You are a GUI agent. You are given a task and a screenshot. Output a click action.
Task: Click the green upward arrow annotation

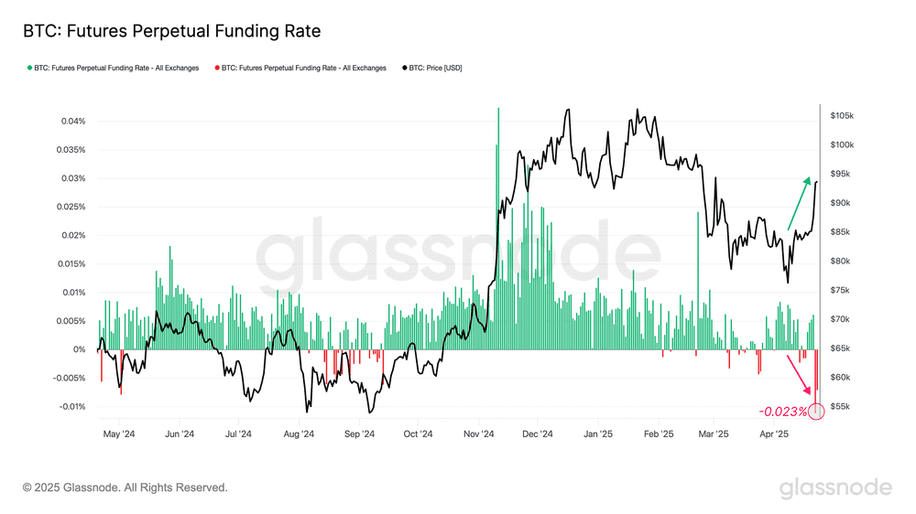point(799,203)
